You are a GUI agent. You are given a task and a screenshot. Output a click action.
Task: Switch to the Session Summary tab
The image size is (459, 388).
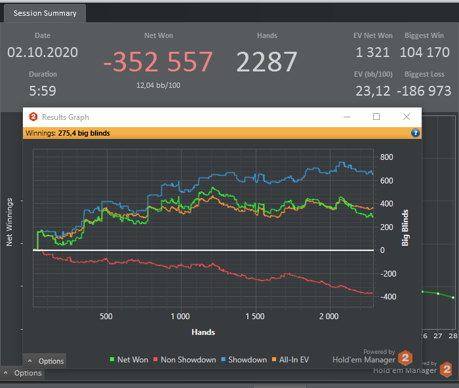tap(45, 13)
